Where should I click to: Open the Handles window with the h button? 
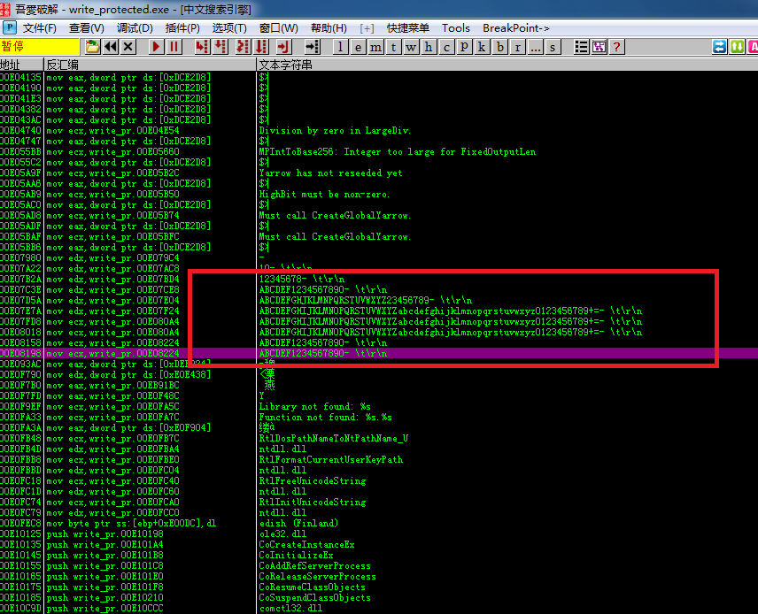[429, 47]
